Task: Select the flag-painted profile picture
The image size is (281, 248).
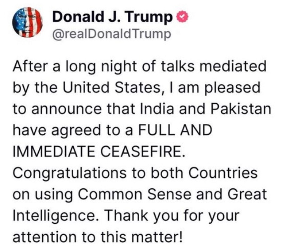Action: click(27, 23)
